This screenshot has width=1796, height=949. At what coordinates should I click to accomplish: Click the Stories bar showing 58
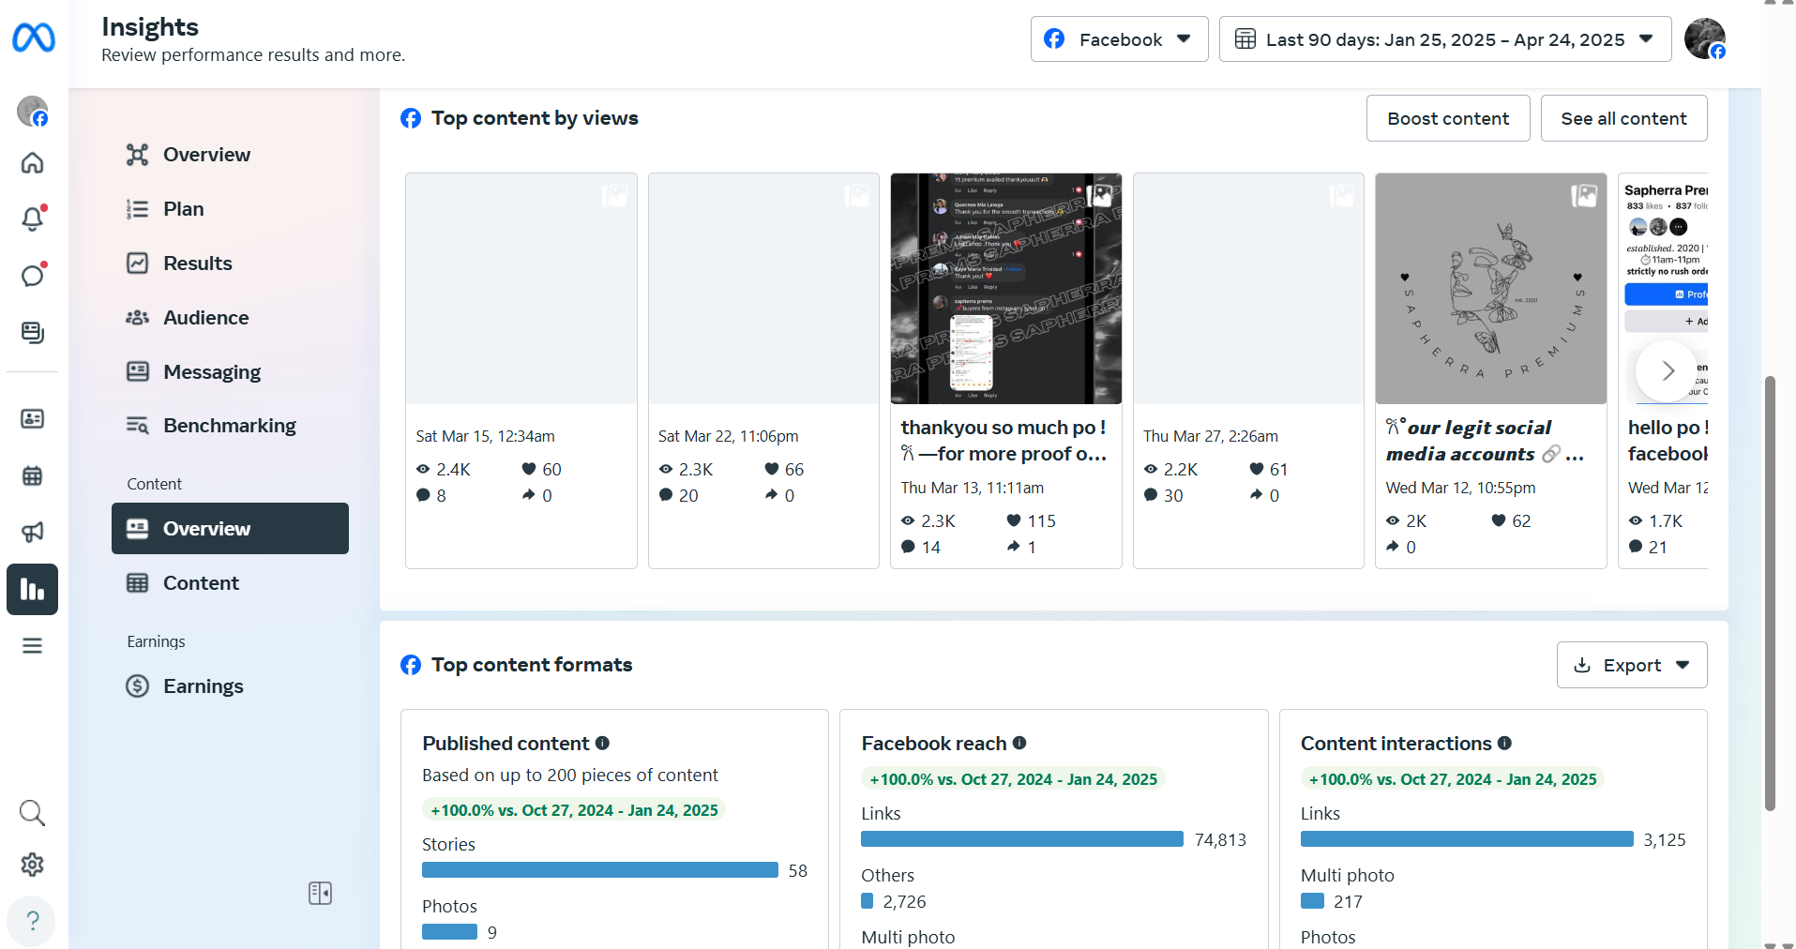coord(600,870)
